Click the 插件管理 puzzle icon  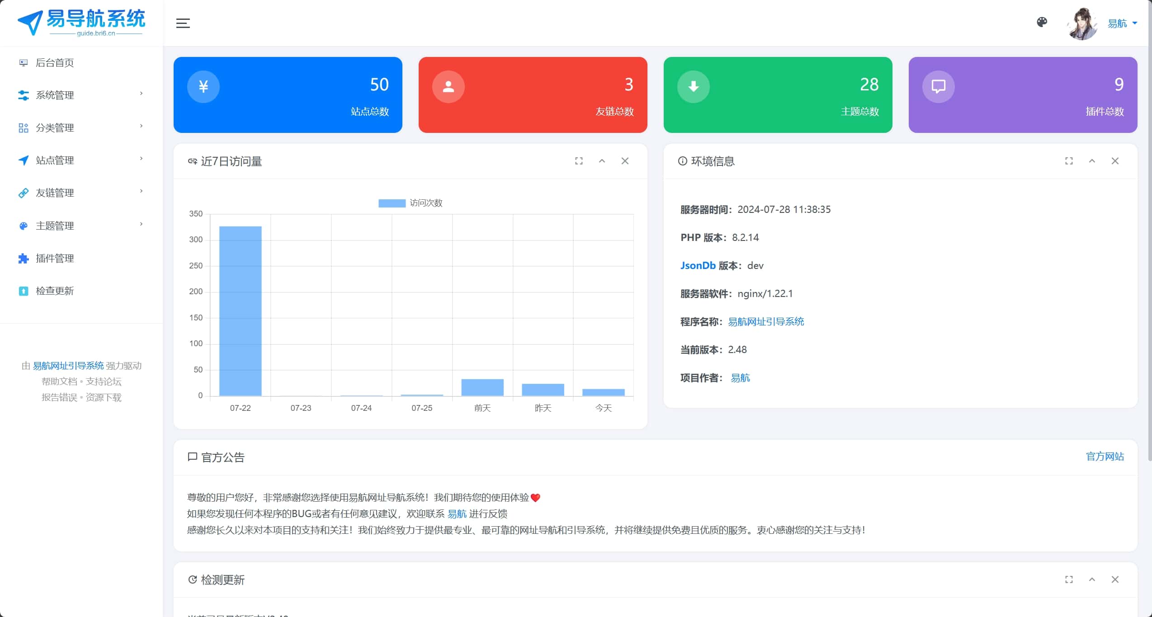coord(23,258)
